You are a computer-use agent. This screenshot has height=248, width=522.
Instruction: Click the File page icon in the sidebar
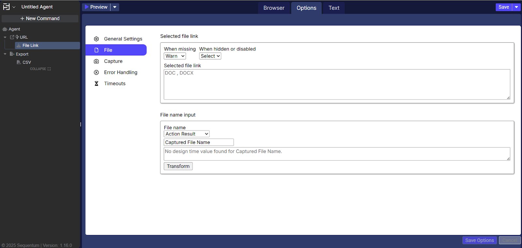pyautogui.click(x=96, y=50)
